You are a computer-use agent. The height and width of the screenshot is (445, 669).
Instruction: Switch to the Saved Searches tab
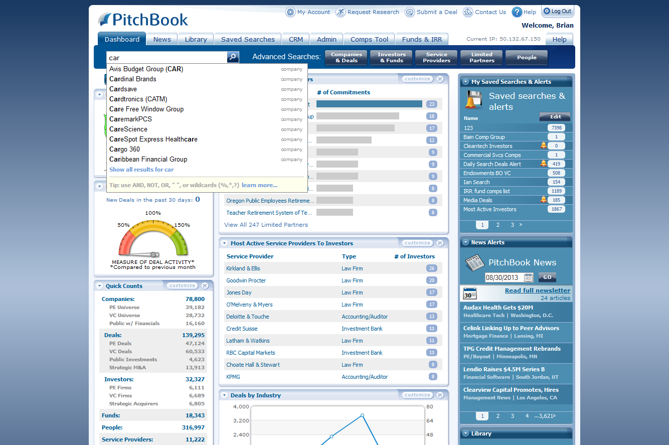248,39
